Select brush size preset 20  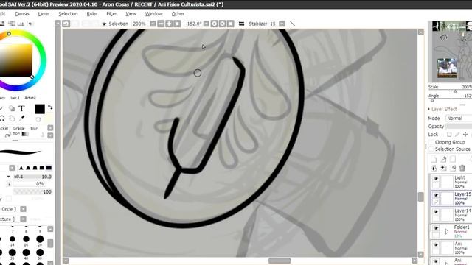40,241
